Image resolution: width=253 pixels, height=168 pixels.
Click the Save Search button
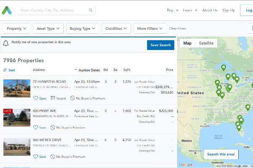161,45
